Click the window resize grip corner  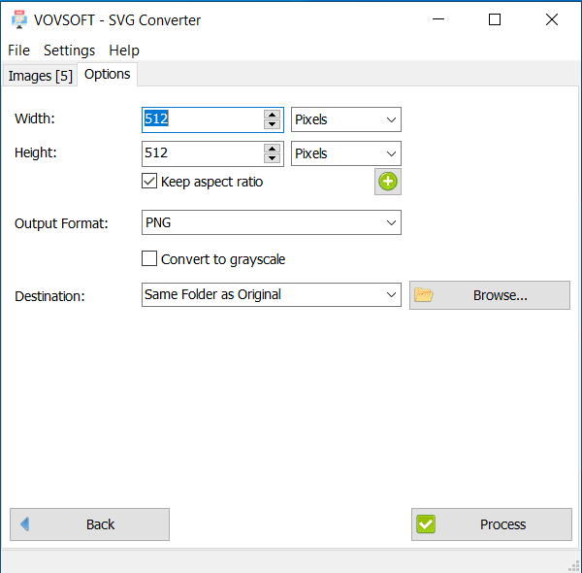tap(574, 565)
